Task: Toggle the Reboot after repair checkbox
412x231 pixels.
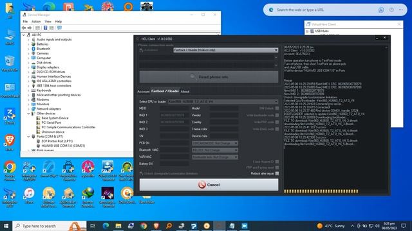Action: [277, 173]
